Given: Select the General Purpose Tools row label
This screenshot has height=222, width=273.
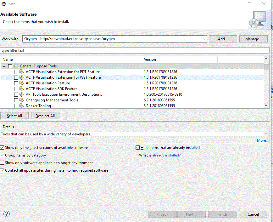Looking at the screenshot, I should (x=38, y=66).
